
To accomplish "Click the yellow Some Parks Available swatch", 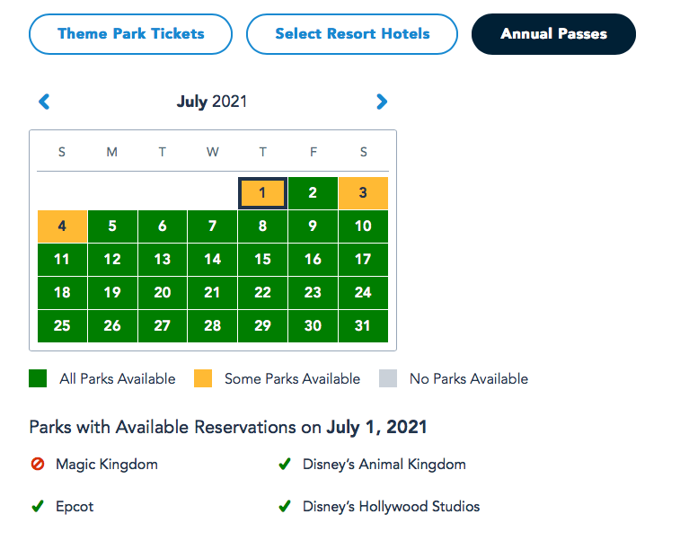I will pyautogui.click(x=203, y=378).
